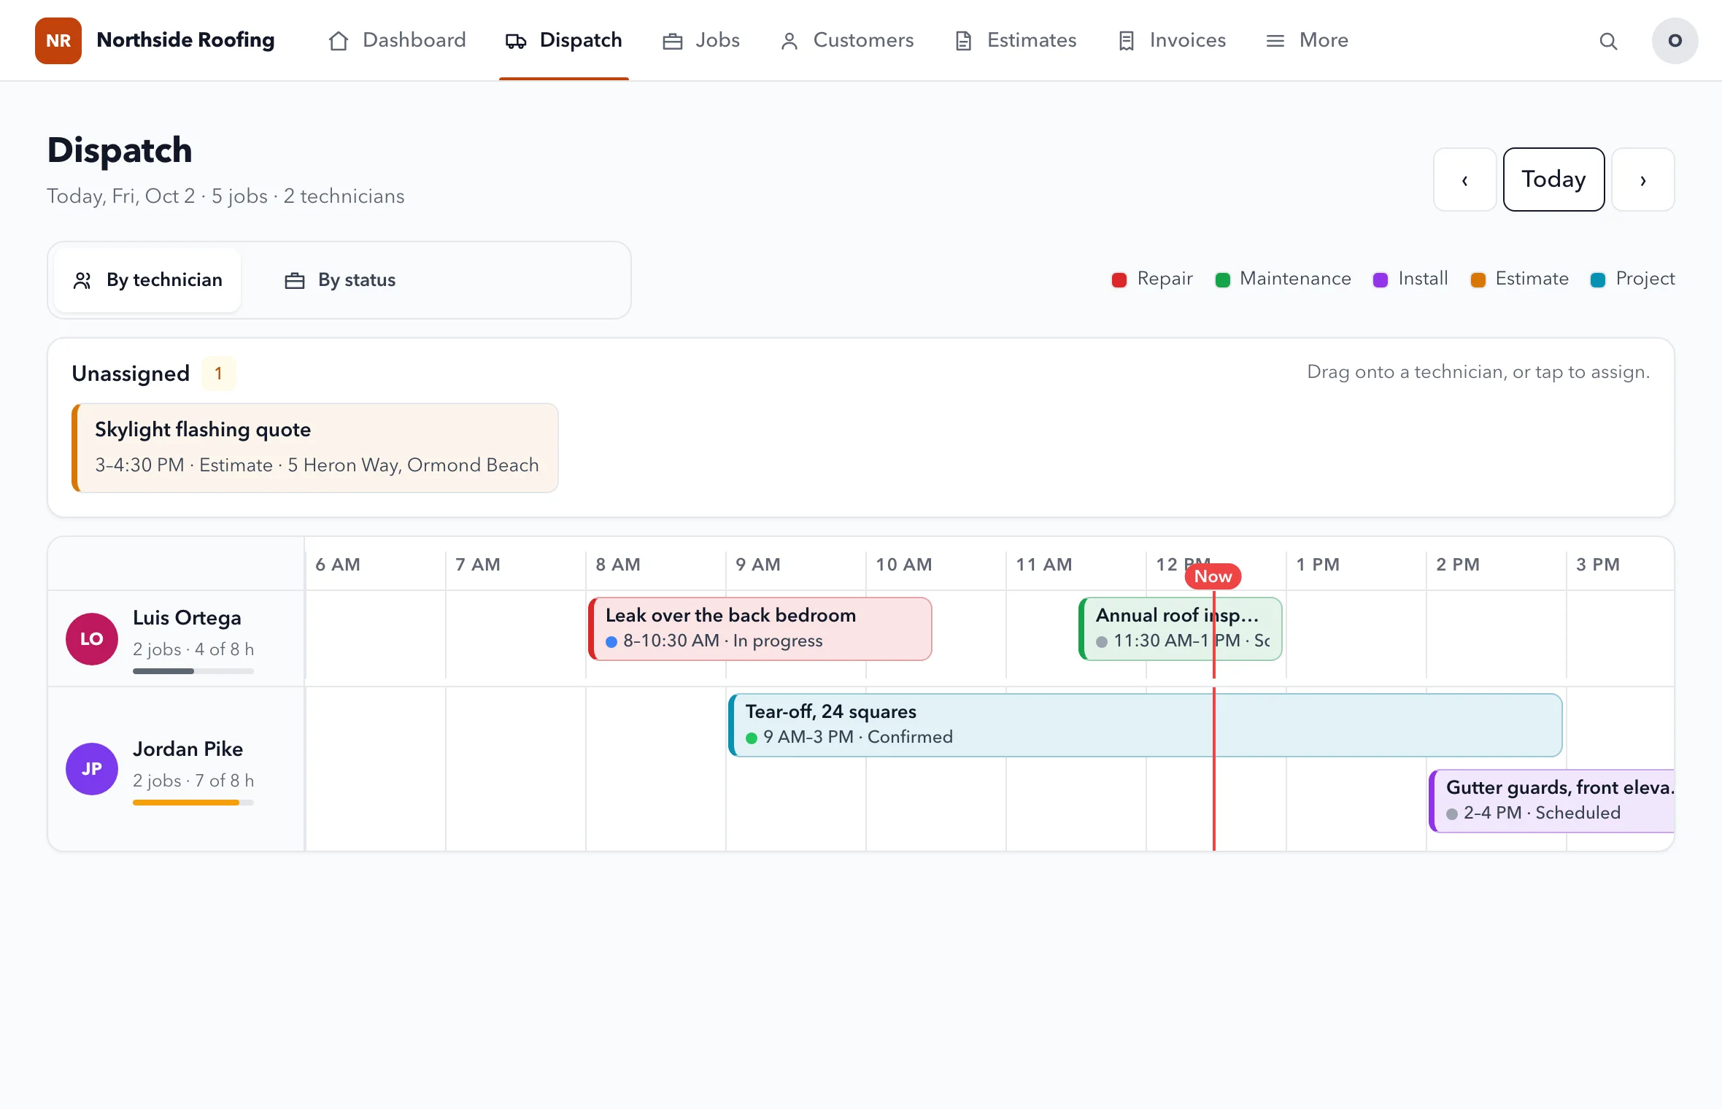Open the Customers page
1722x1109 pixels.
[x=847, y=41]
